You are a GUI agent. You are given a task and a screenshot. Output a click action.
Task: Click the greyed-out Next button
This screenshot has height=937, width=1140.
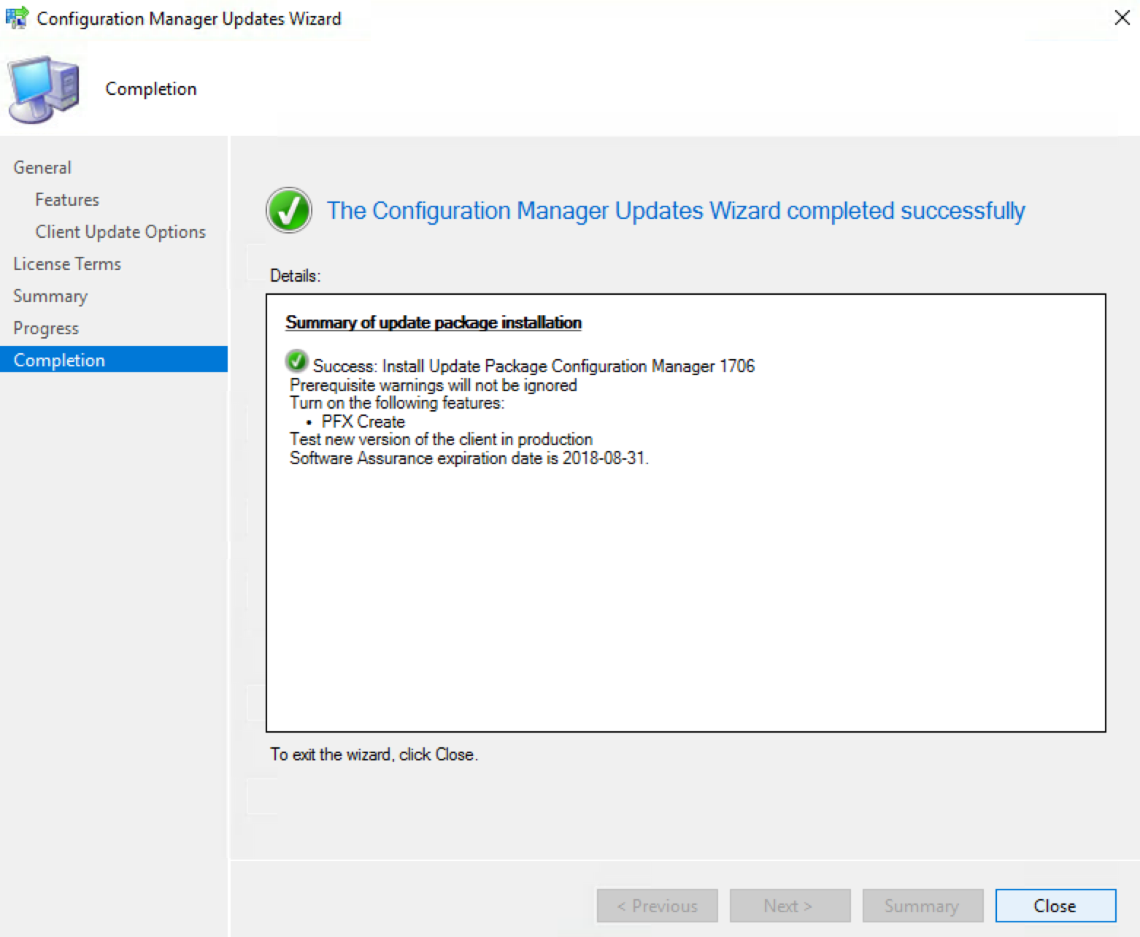pos(790,906)
